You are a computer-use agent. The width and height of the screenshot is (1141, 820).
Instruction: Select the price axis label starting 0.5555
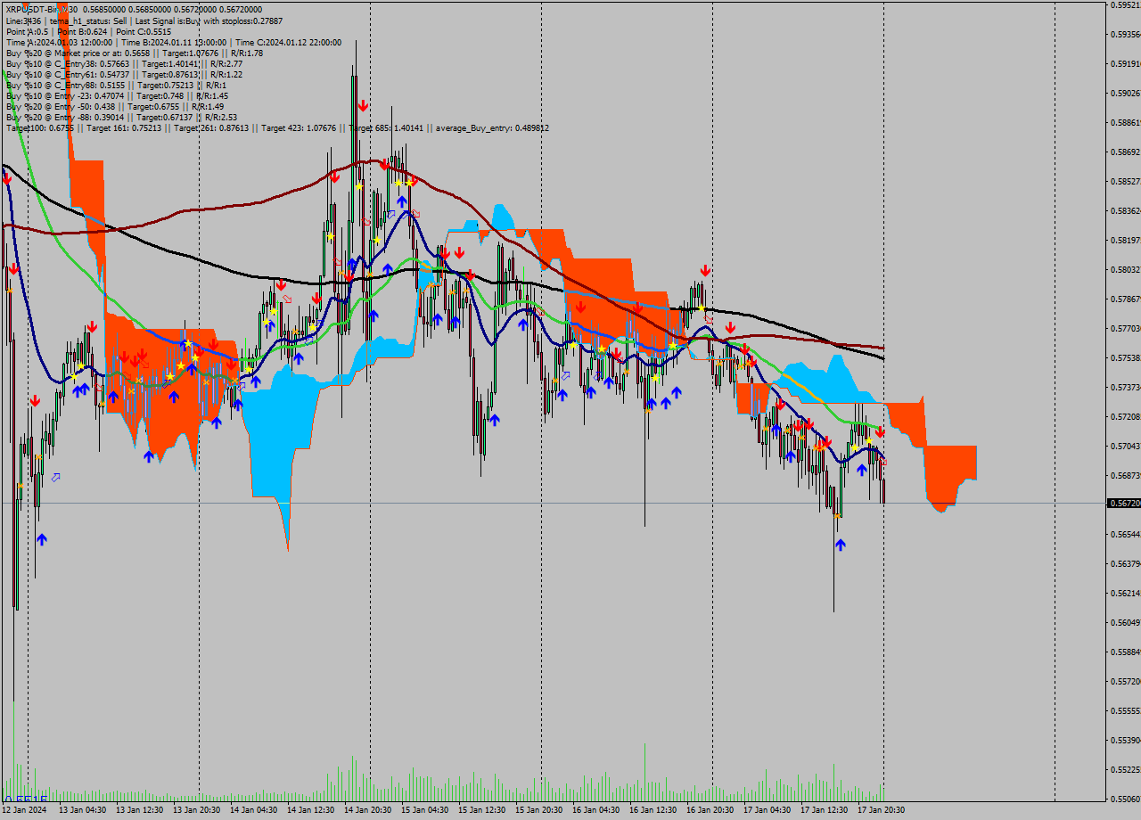click(x=1126, y=710)
